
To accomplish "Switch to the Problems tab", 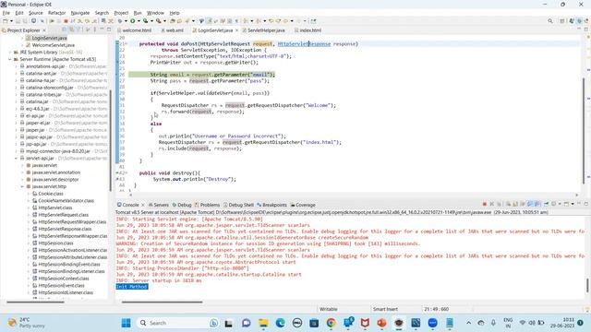I will pos(207,205).
